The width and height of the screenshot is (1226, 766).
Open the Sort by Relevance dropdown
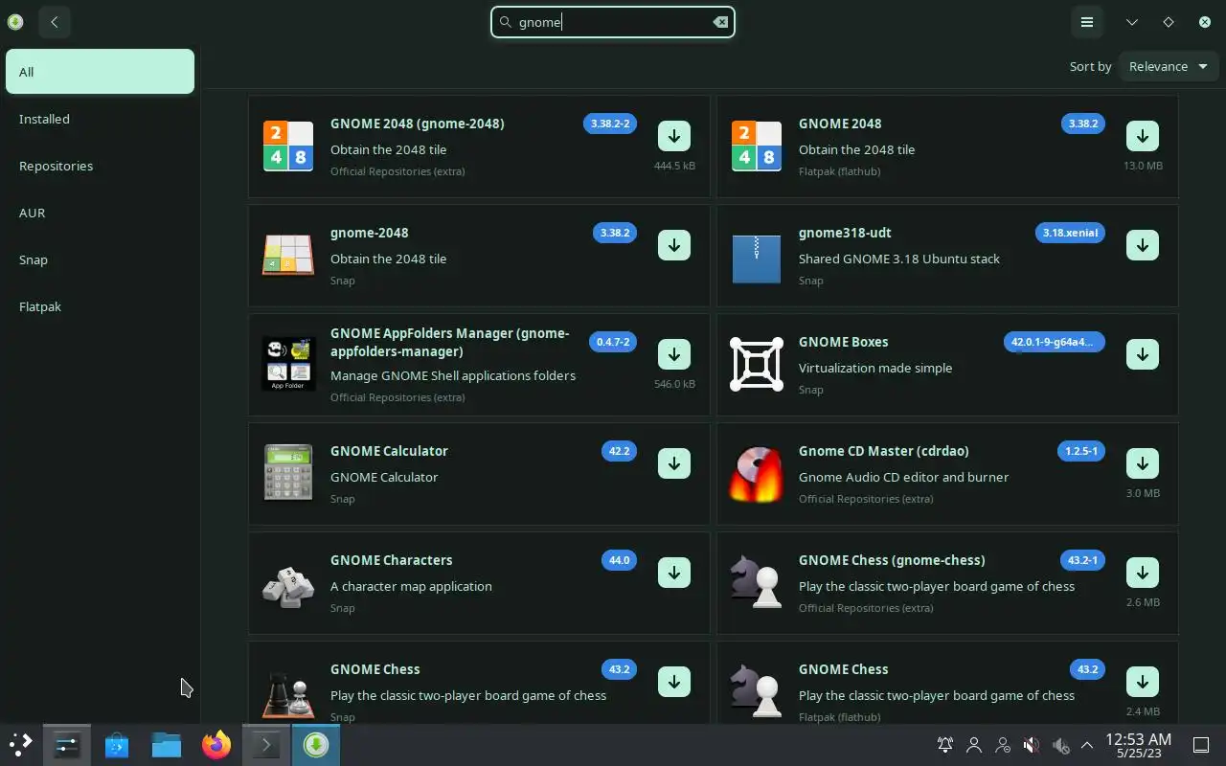click(x=1169, y=66)
